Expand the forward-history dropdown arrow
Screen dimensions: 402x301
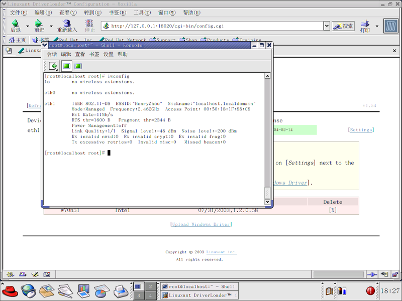tap(51, 26)
